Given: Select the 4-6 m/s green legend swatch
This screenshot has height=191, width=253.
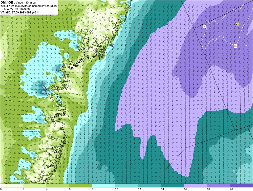Looking at the screenshot, I should [57, 185].
